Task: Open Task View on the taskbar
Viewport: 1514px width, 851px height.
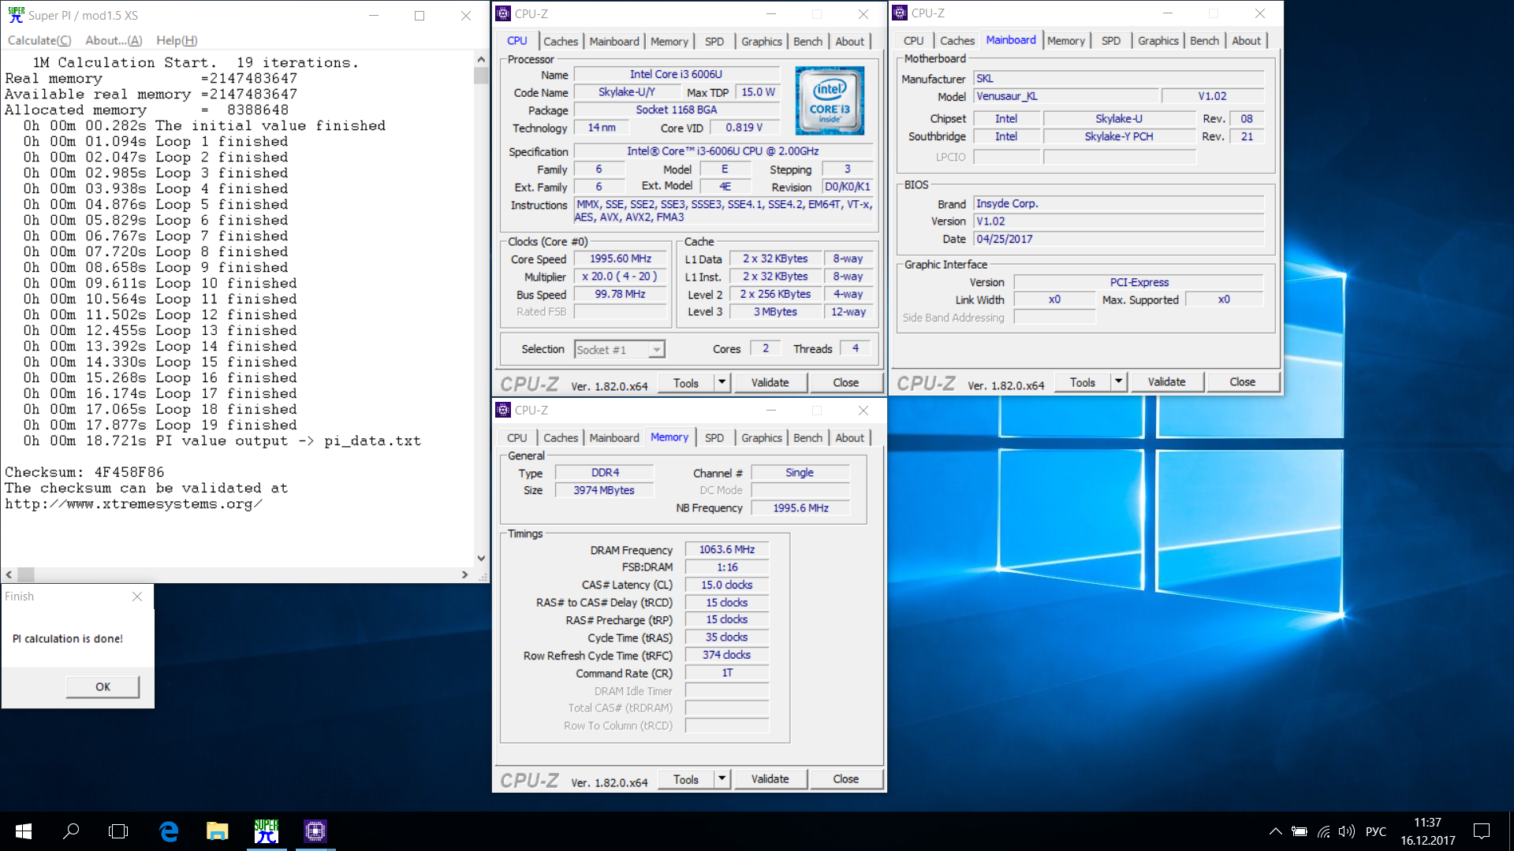Action: pos(118,831)
